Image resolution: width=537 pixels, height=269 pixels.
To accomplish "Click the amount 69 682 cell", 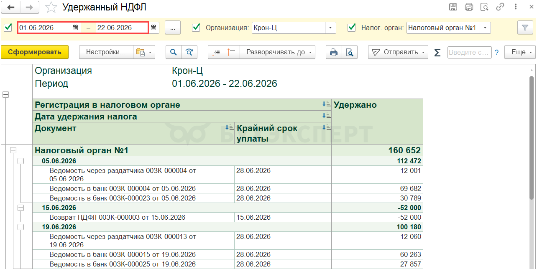I will pos(377,188).
